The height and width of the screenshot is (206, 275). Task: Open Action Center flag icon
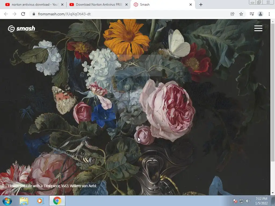click(235, 201)
